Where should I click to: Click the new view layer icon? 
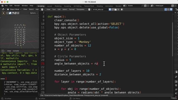click(x=172, y=6)
